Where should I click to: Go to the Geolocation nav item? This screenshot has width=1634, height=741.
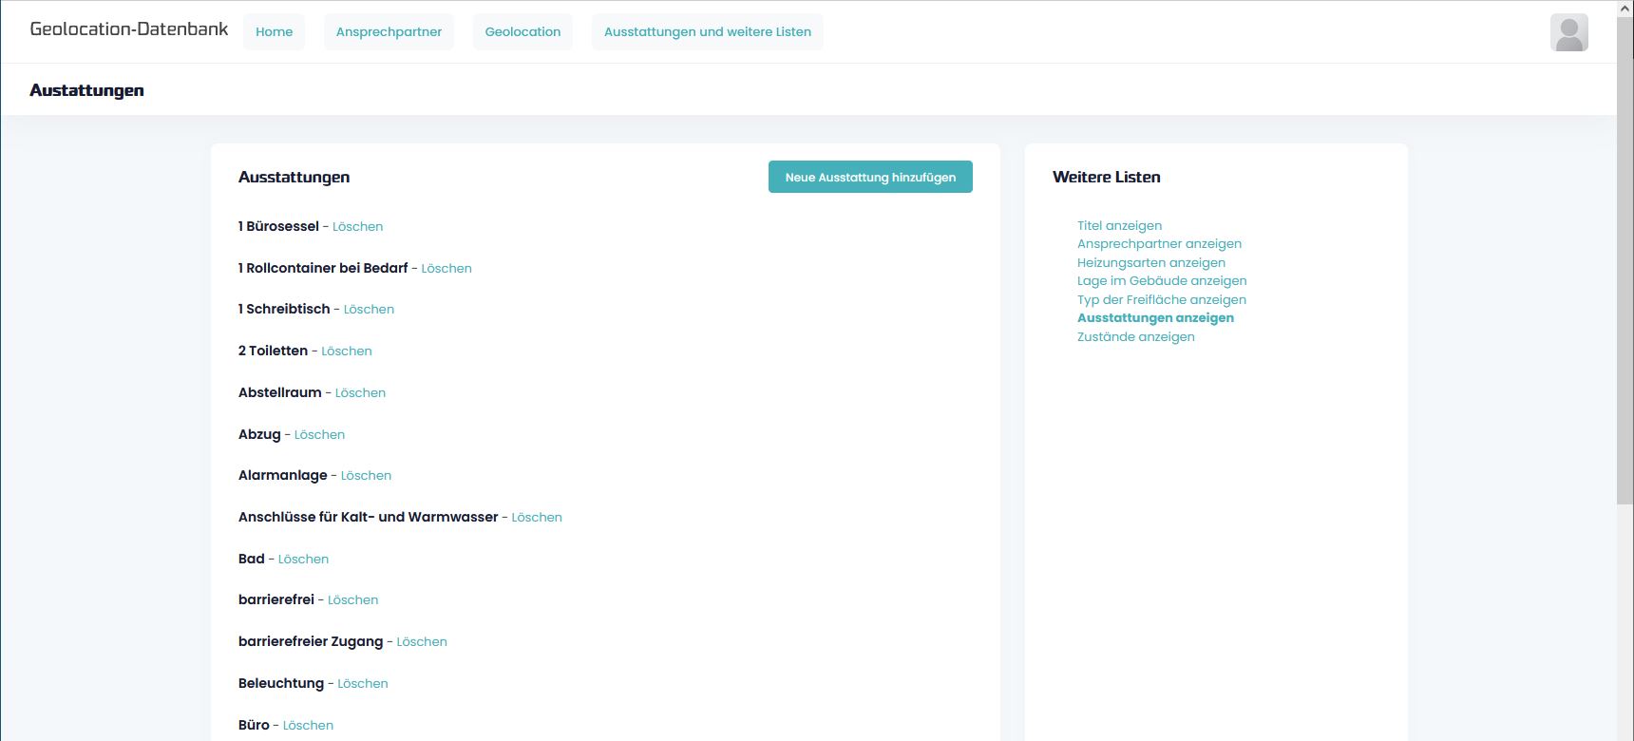(x=522, y=32)
